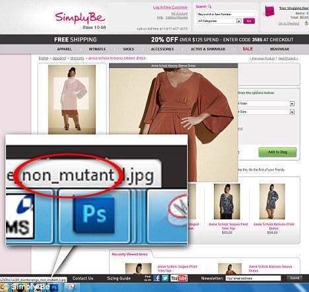Click the Previous Product link
The image size is (309, 292).
262,58
